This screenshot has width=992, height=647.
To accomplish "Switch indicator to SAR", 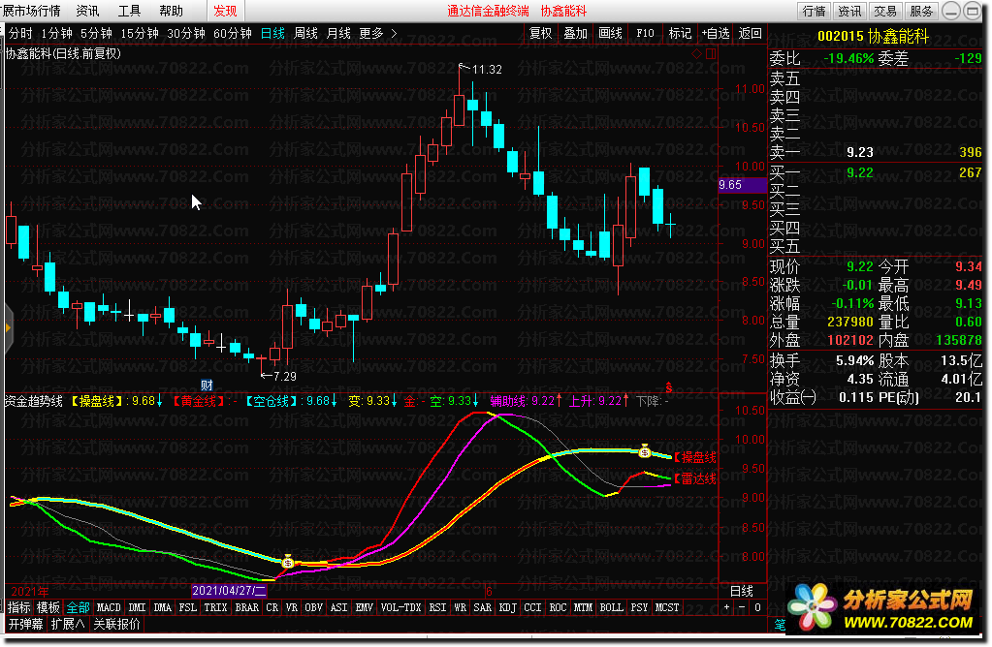I will pos(483,607).
